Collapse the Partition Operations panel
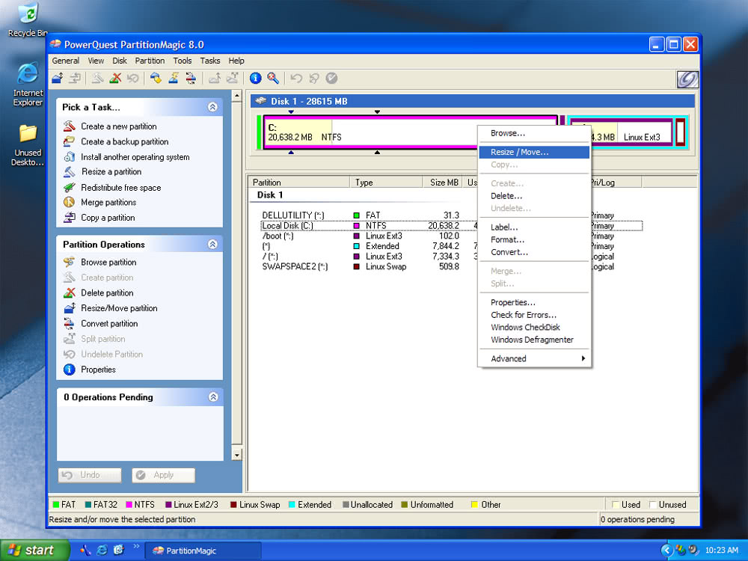The image size is (748, 561). 212,245
